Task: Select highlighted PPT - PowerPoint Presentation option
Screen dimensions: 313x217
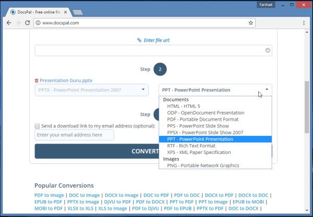Action: click(215, 139)
